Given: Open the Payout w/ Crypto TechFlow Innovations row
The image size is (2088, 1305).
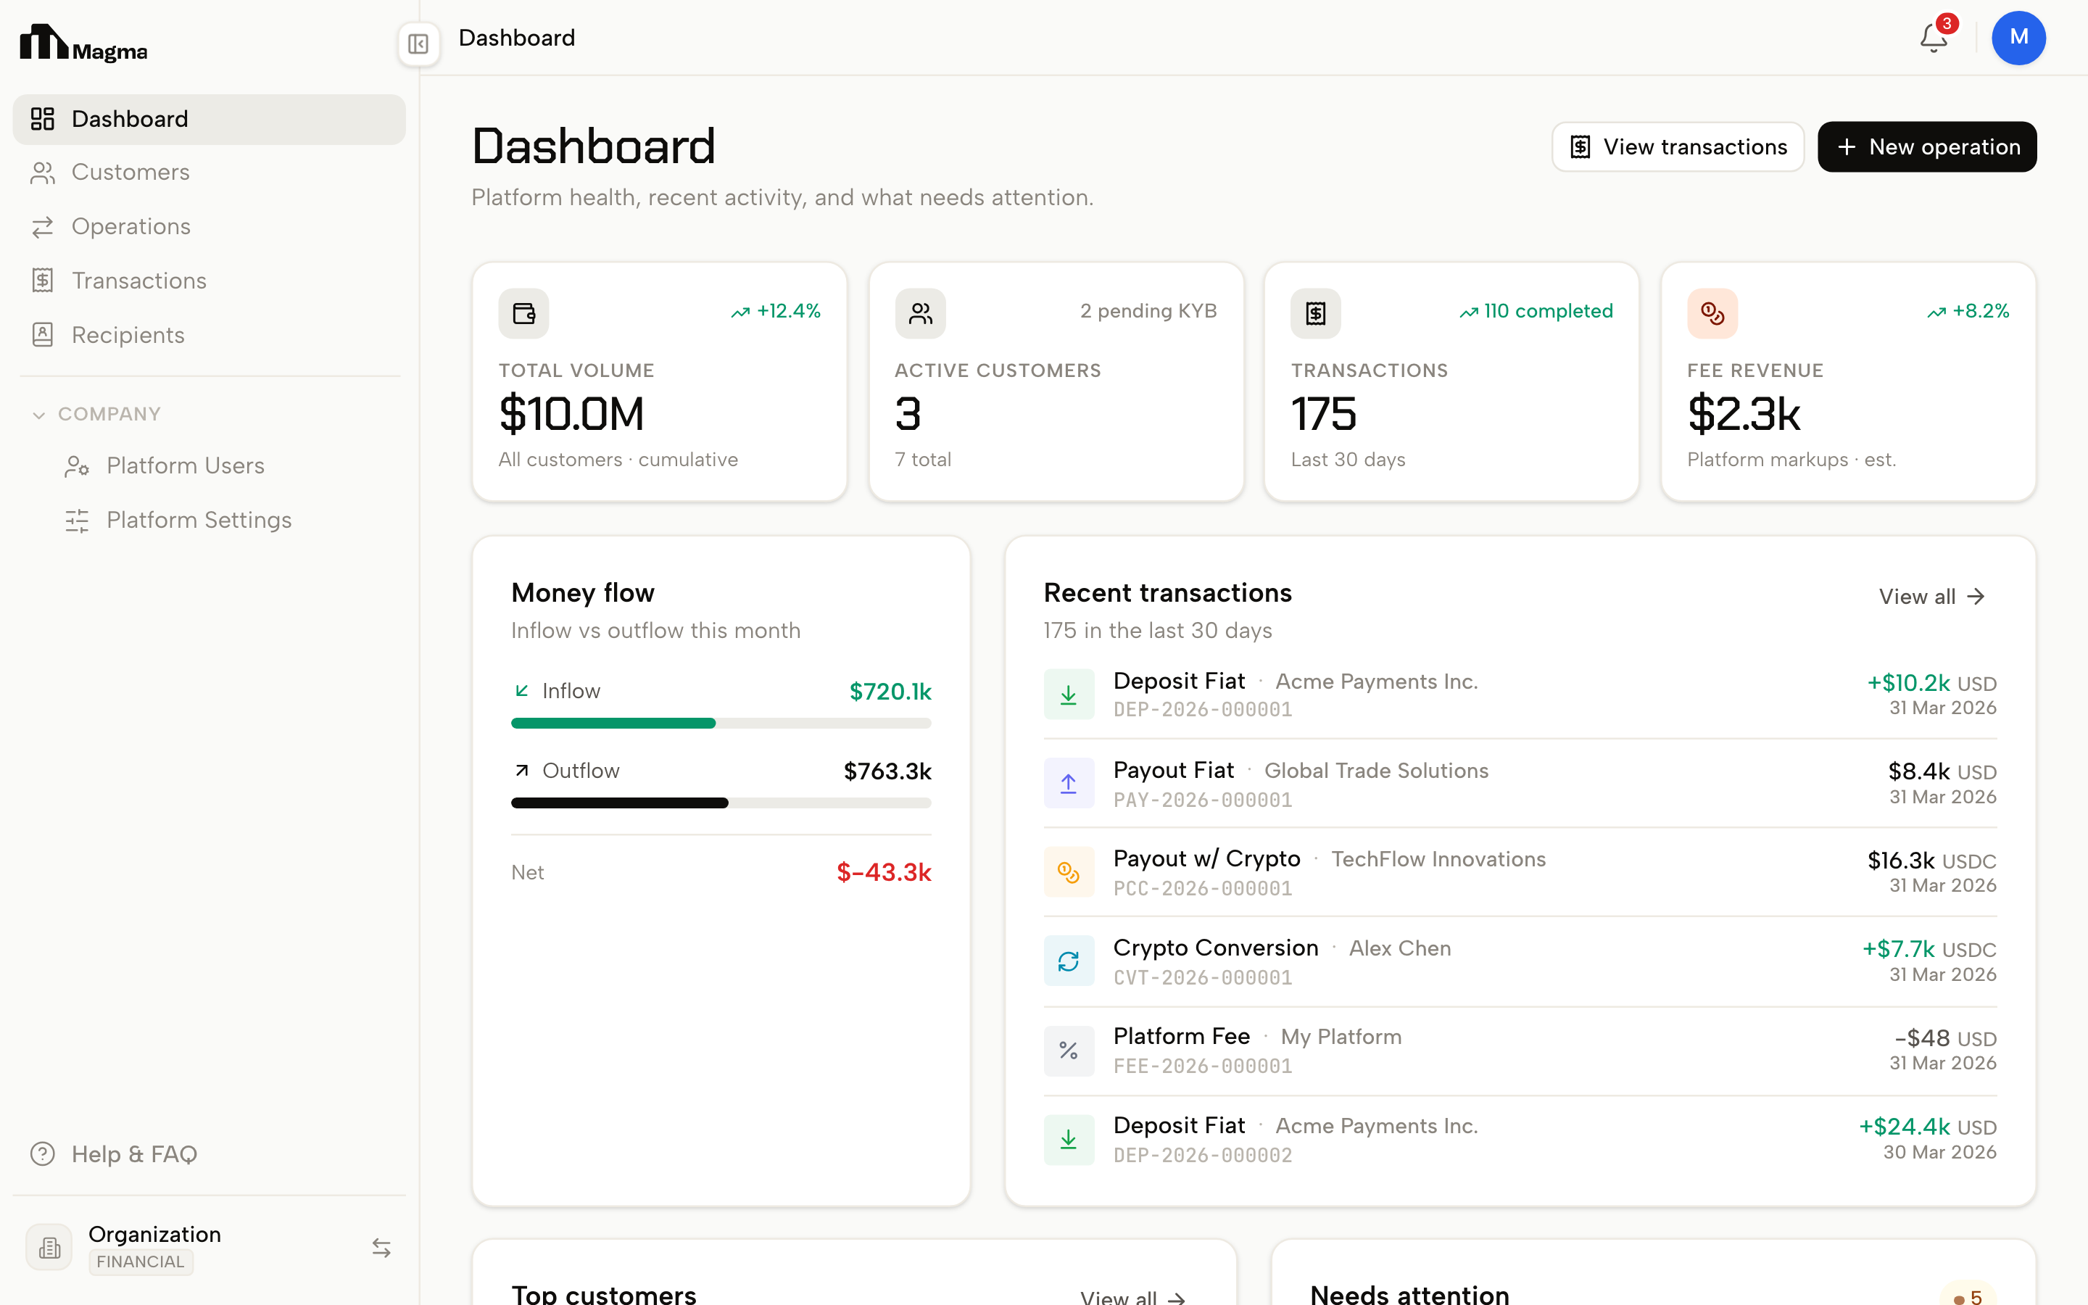Looking at the screenshot, I should pyautogui.click(x=1520, y=873).
